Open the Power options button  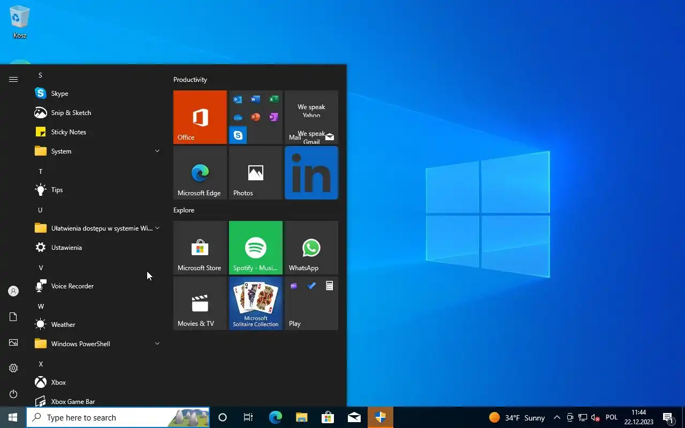pyautogui.click(x=13, y=394)
